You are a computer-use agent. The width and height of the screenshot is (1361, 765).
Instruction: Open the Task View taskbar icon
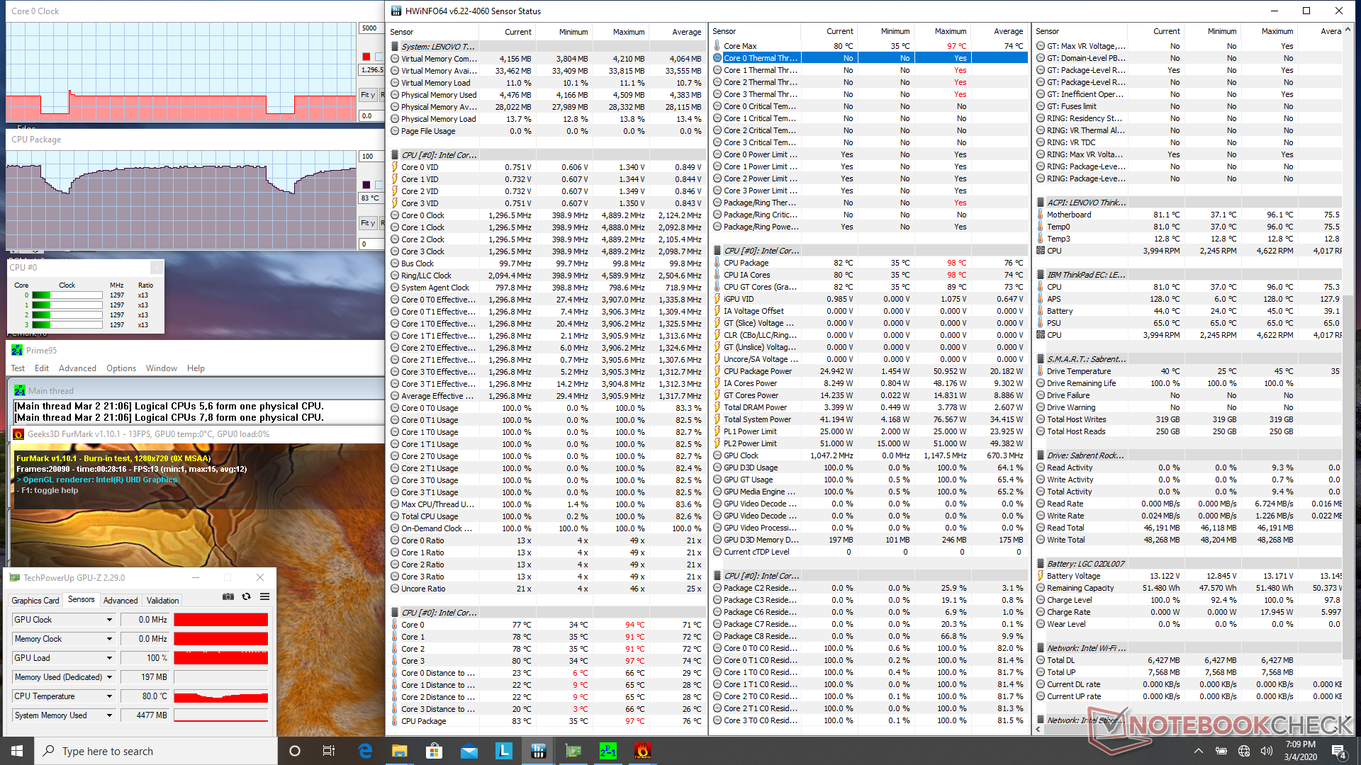click(x=328, y=751)
